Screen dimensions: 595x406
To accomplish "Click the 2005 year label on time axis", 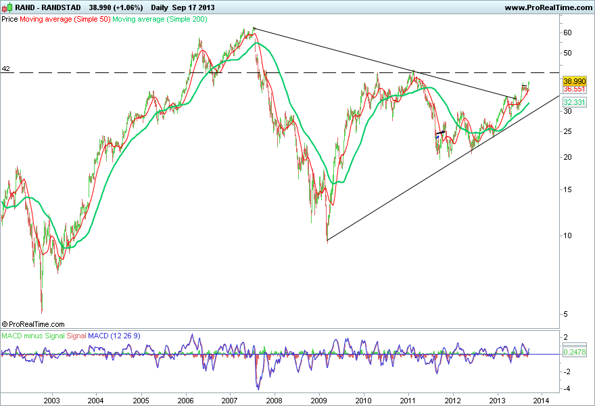I will coord(141,401).
